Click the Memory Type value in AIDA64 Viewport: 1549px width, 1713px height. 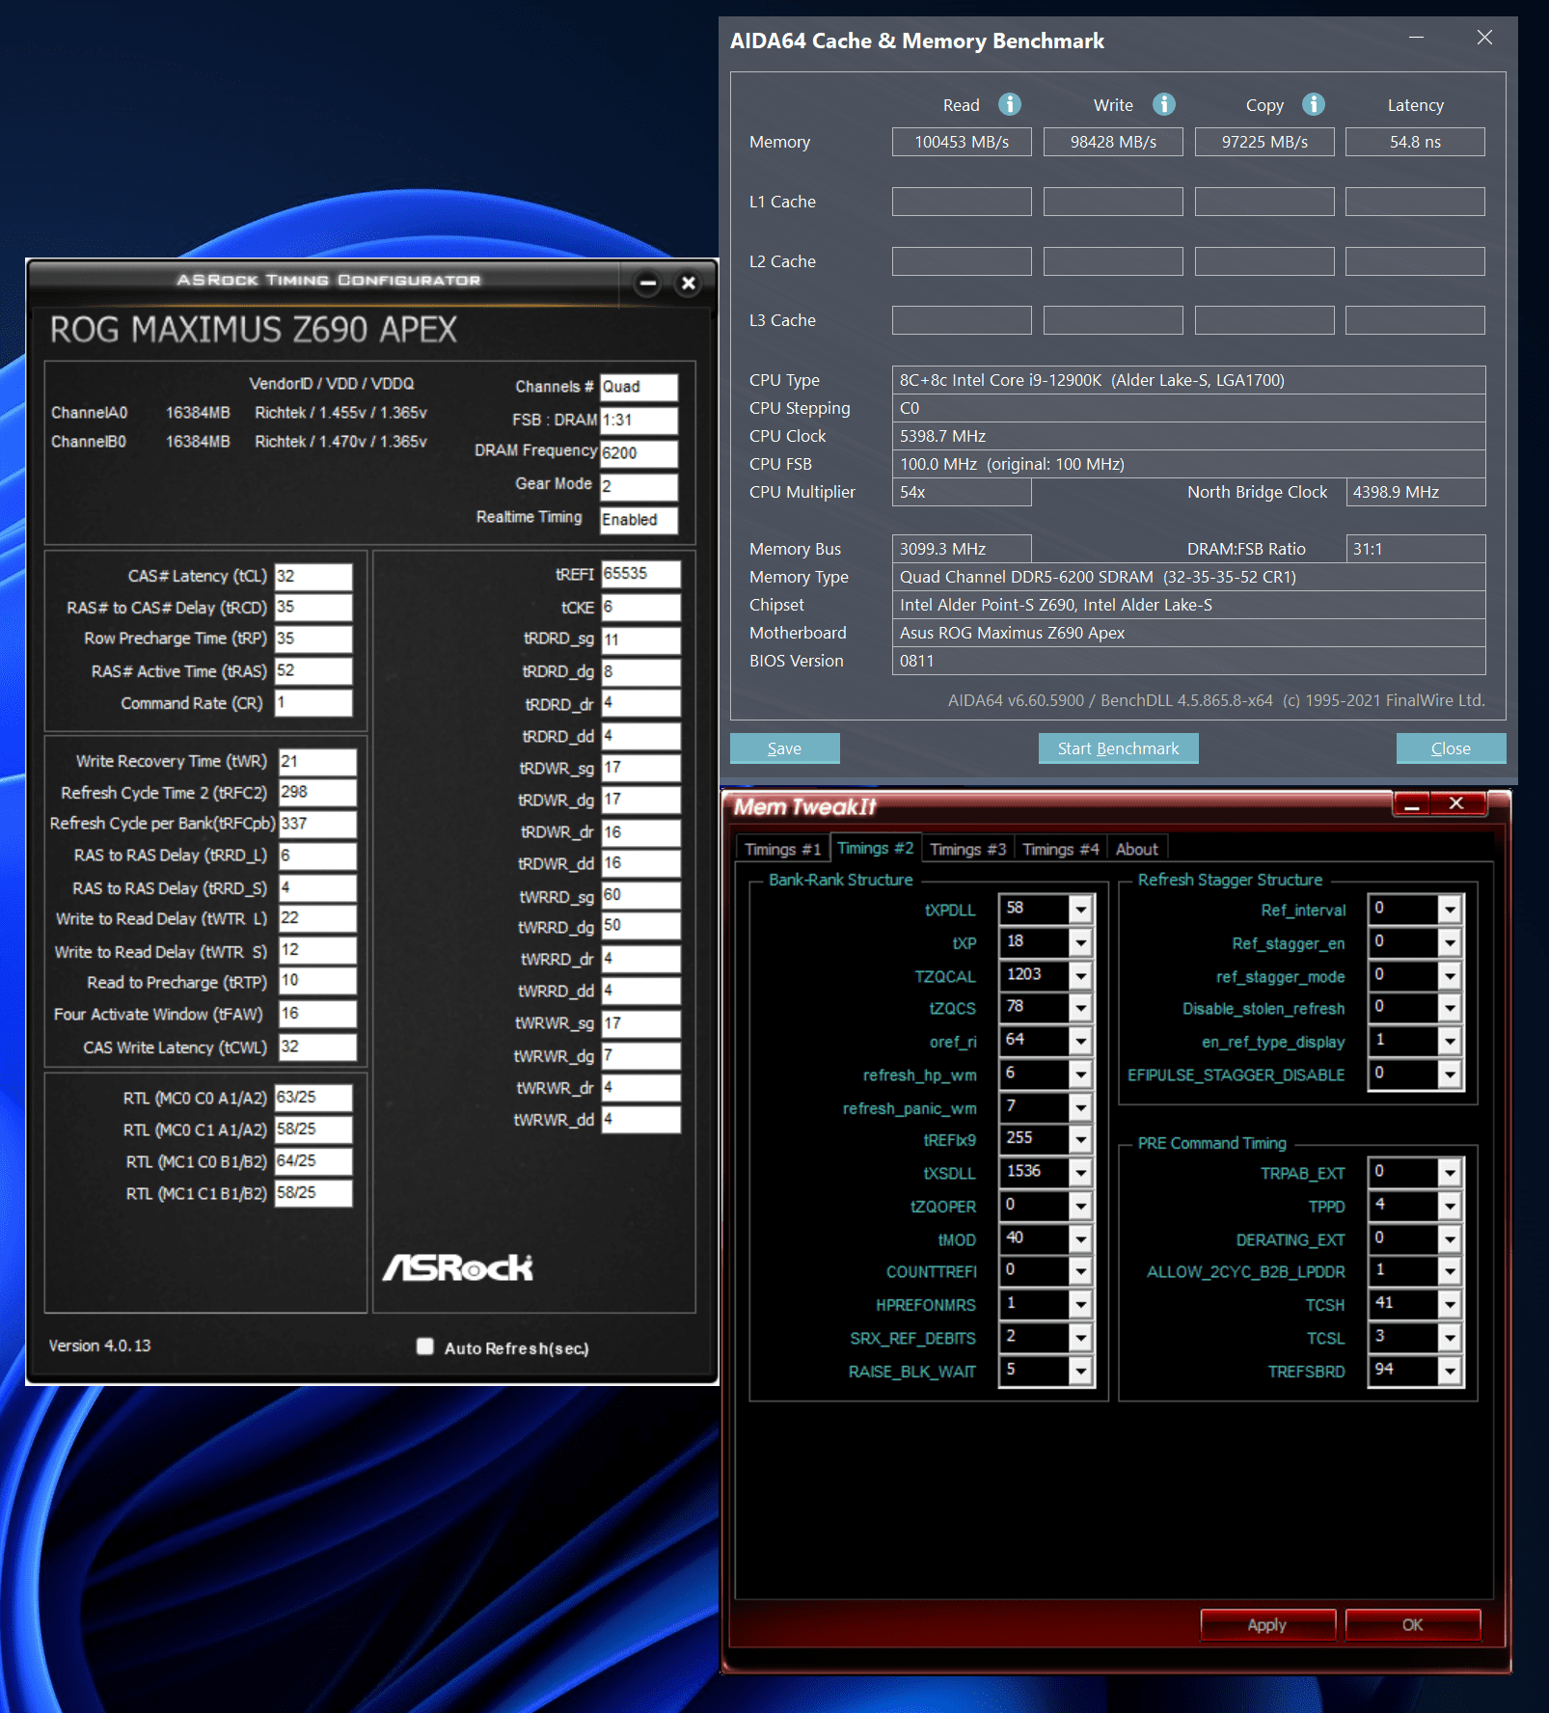click(x=1188, y=577)
